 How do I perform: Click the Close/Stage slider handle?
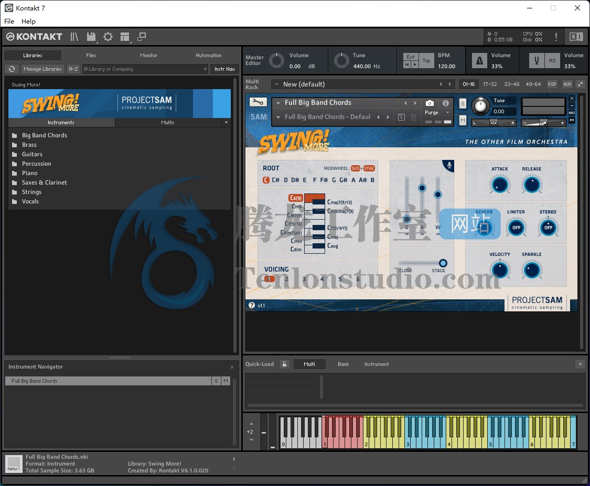click(x=443, y=263)
